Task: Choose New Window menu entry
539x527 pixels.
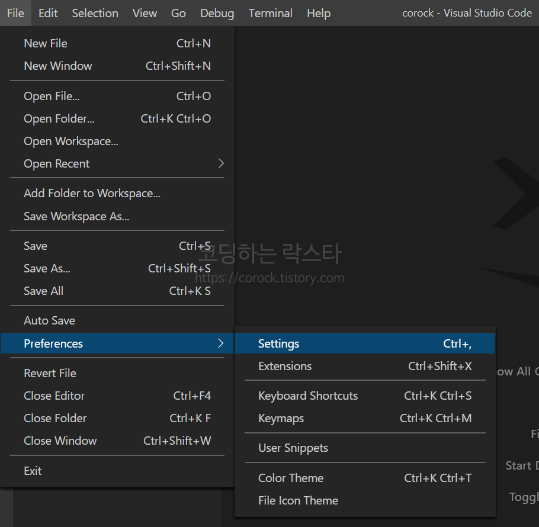Action: coord(117,66)
